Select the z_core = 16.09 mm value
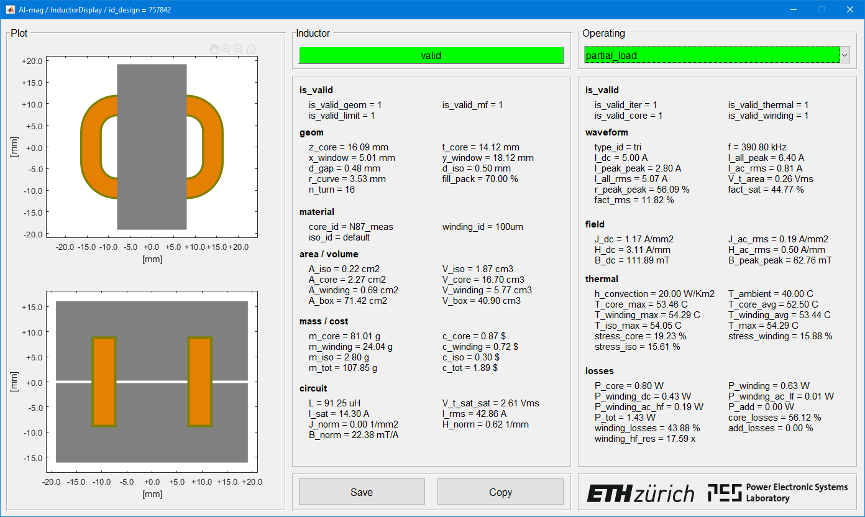 click(349, 147)
